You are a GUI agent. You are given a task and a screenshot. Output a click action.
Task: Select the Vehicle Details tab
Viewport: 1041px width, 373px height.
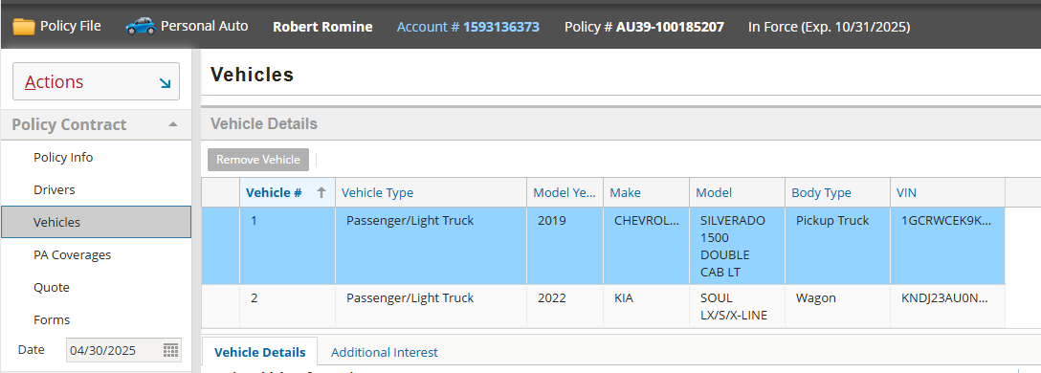click(x=259, y=352)
